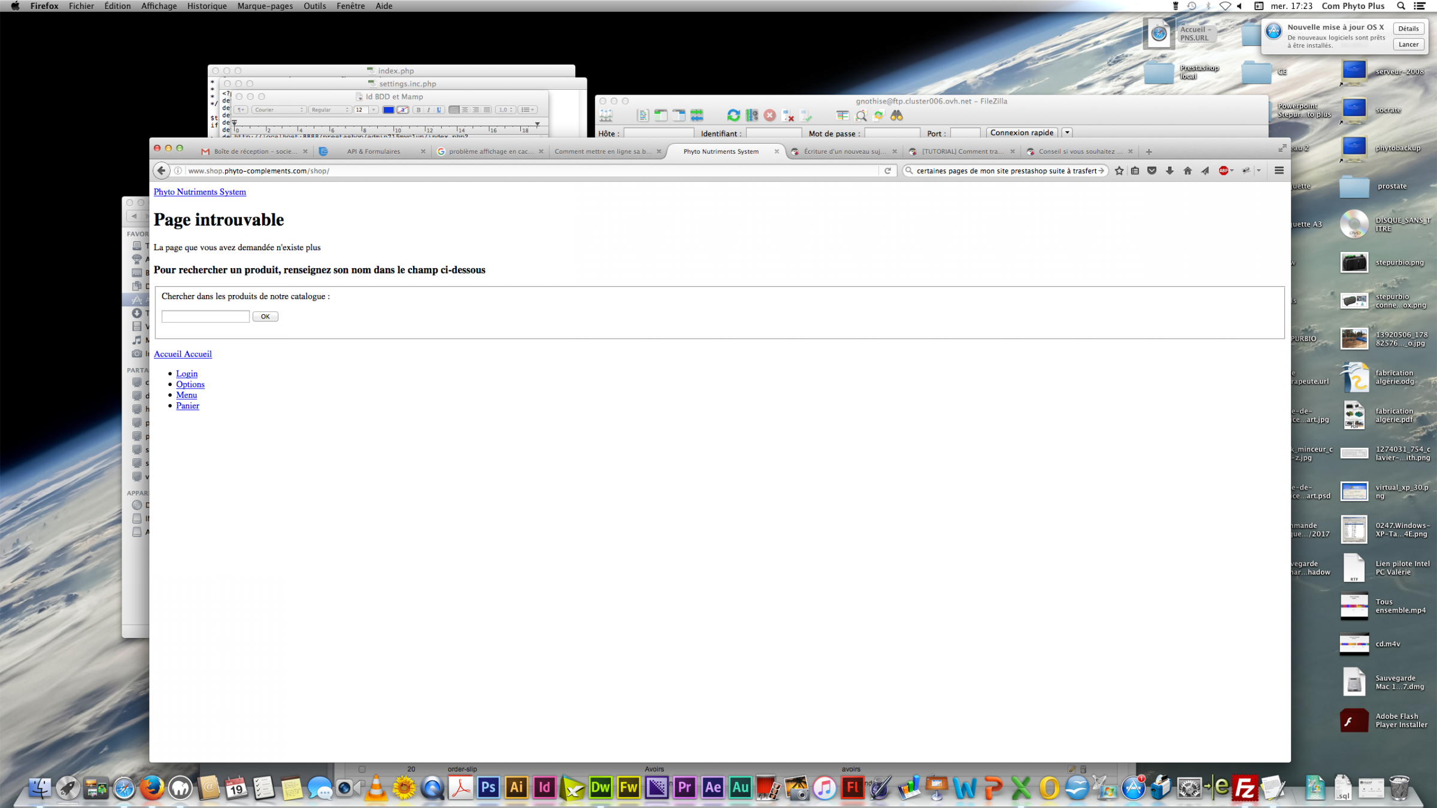Click the Firefox home icon

[1187, 171]
